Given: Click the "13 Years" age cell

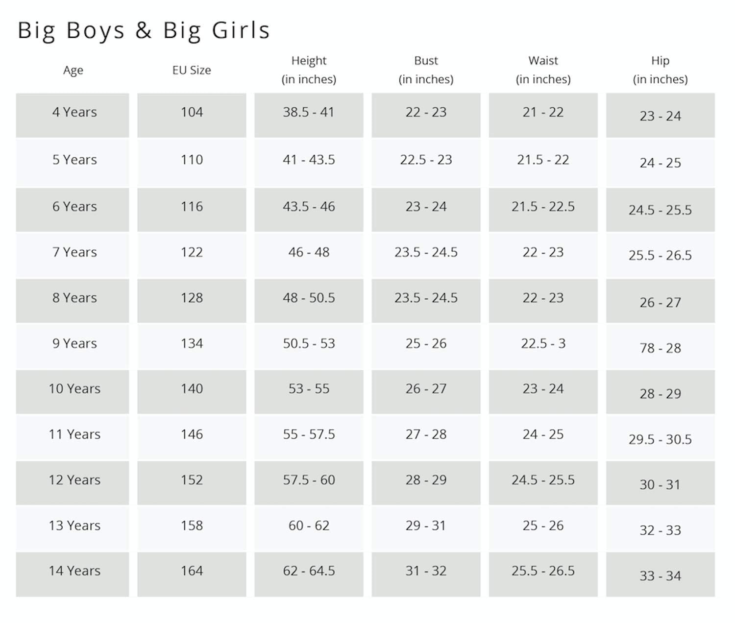Looking at the screenshot, I should point(74,526).
